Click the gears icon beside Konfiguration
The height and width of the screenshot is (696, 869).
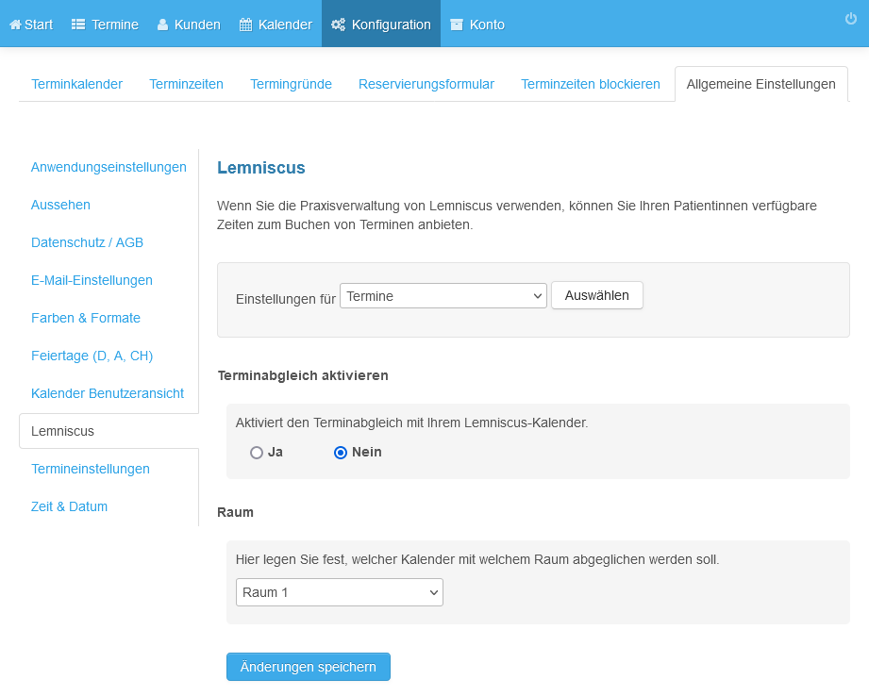pyautogui.click(x=338, y=25)
